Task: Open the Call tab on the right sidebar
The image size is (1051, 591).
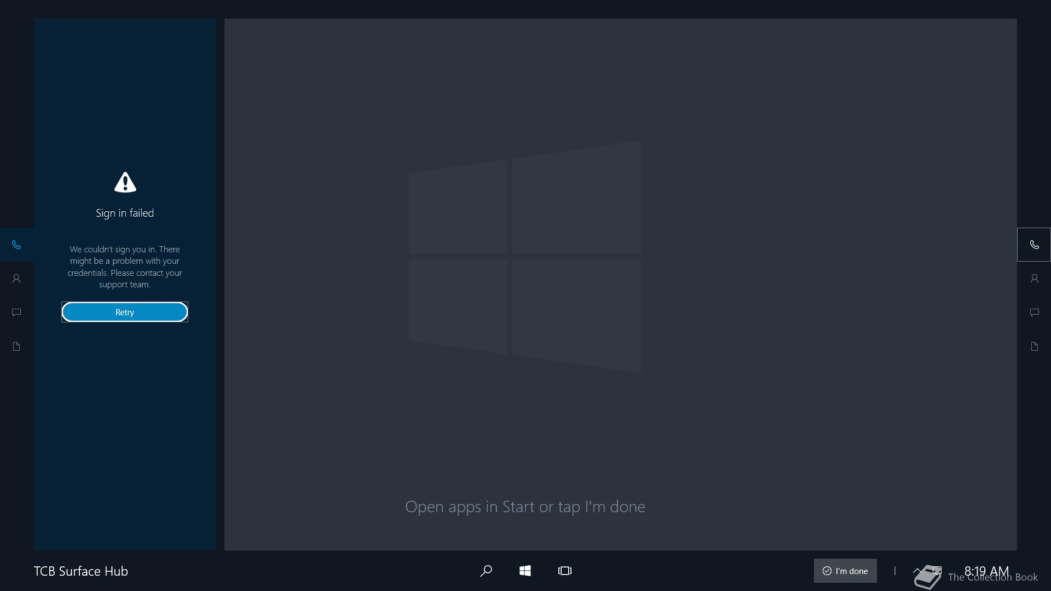Action: 1034,245
